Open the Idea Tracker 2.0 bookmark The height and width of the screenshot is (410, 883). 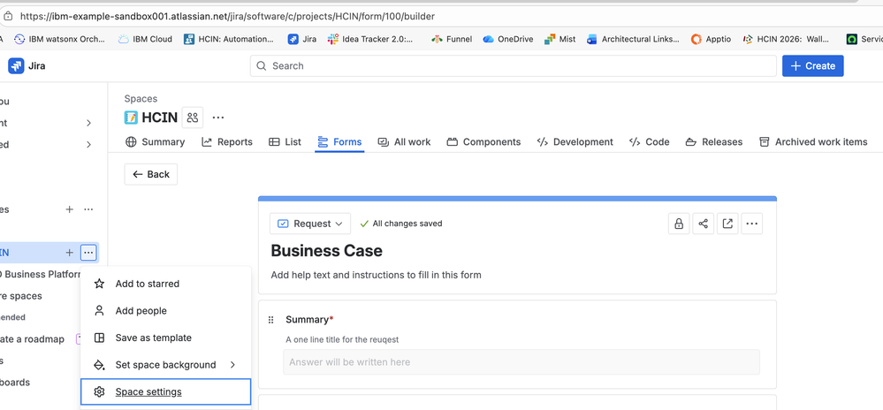370,39
